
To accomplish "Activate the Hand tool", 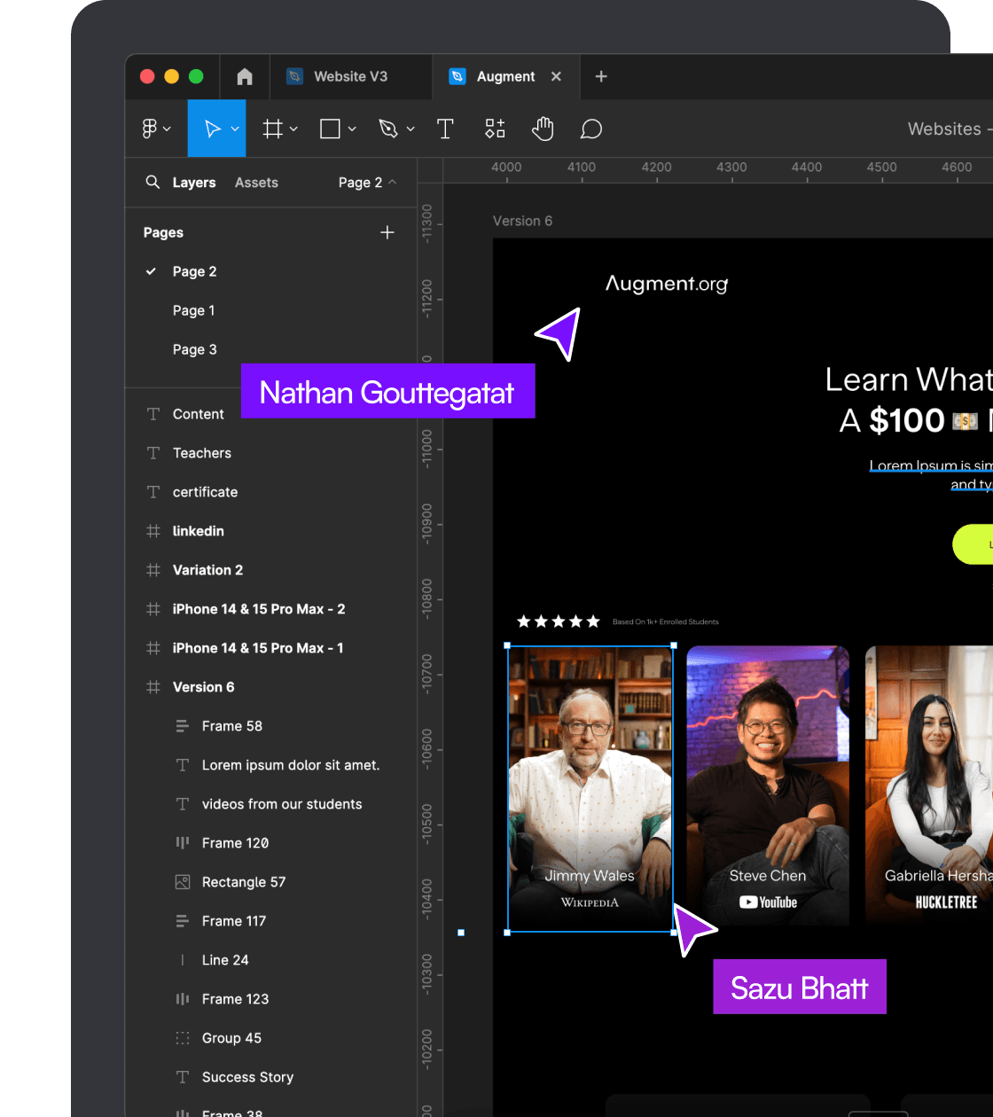I will click(x=543, y=129).
